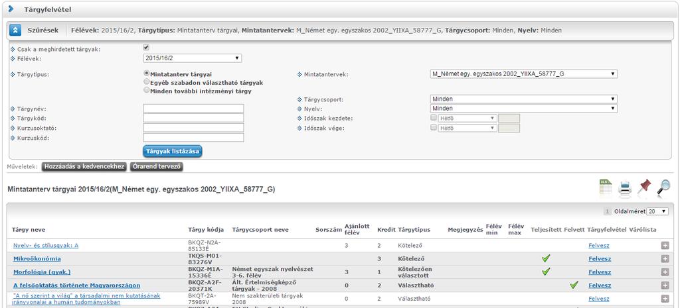Expand row options for Mikroökonómia
680x308 pixels.
(x=665, y=259)
